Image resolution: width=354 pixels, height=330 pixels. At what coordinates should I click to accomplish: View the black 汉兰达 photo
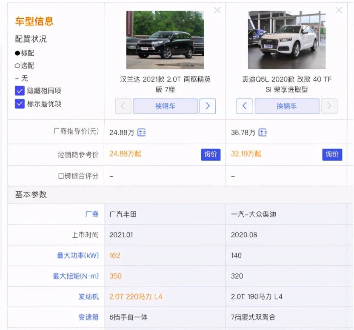(165, 40)
